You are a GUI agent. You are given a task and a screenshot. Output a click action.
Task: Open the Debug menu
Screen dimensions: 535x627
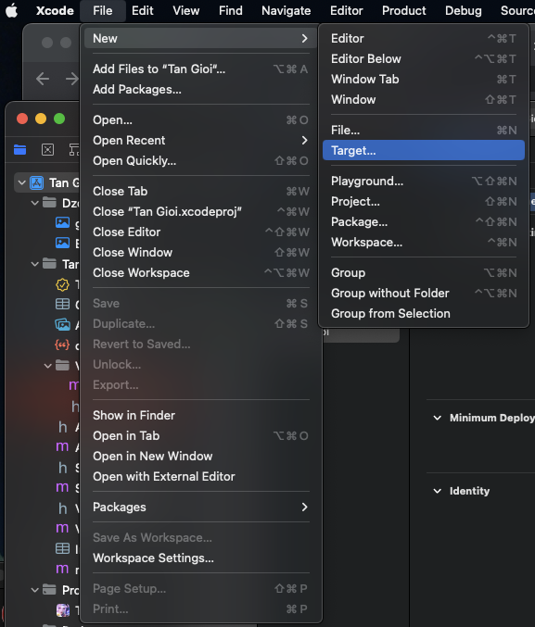pyautogui.click(x=463, y=10)
